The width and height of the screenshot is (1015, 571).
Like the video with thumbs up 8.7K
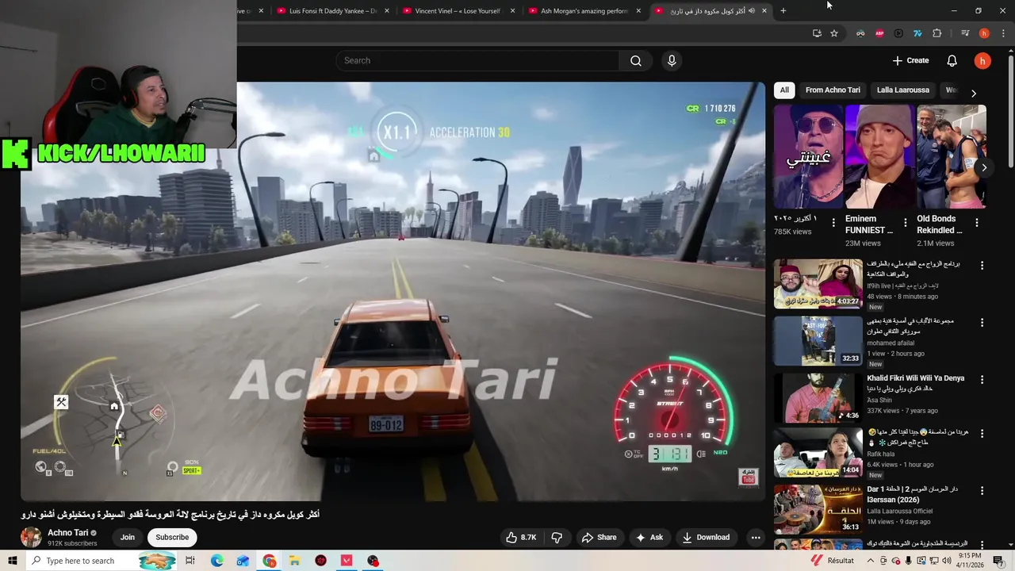[x=521, y=537]
